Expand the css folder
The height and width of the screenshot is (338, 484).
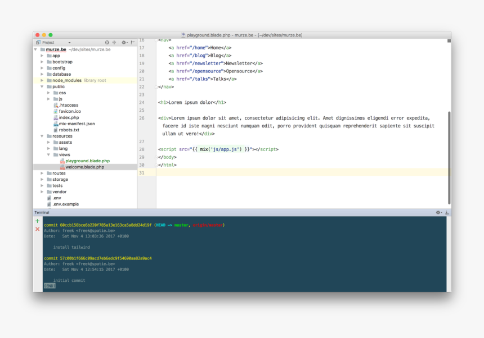[x=49, y=93]
